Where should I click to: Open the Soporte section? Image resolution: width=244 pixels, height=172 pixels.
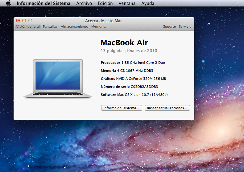pos(169,27)
